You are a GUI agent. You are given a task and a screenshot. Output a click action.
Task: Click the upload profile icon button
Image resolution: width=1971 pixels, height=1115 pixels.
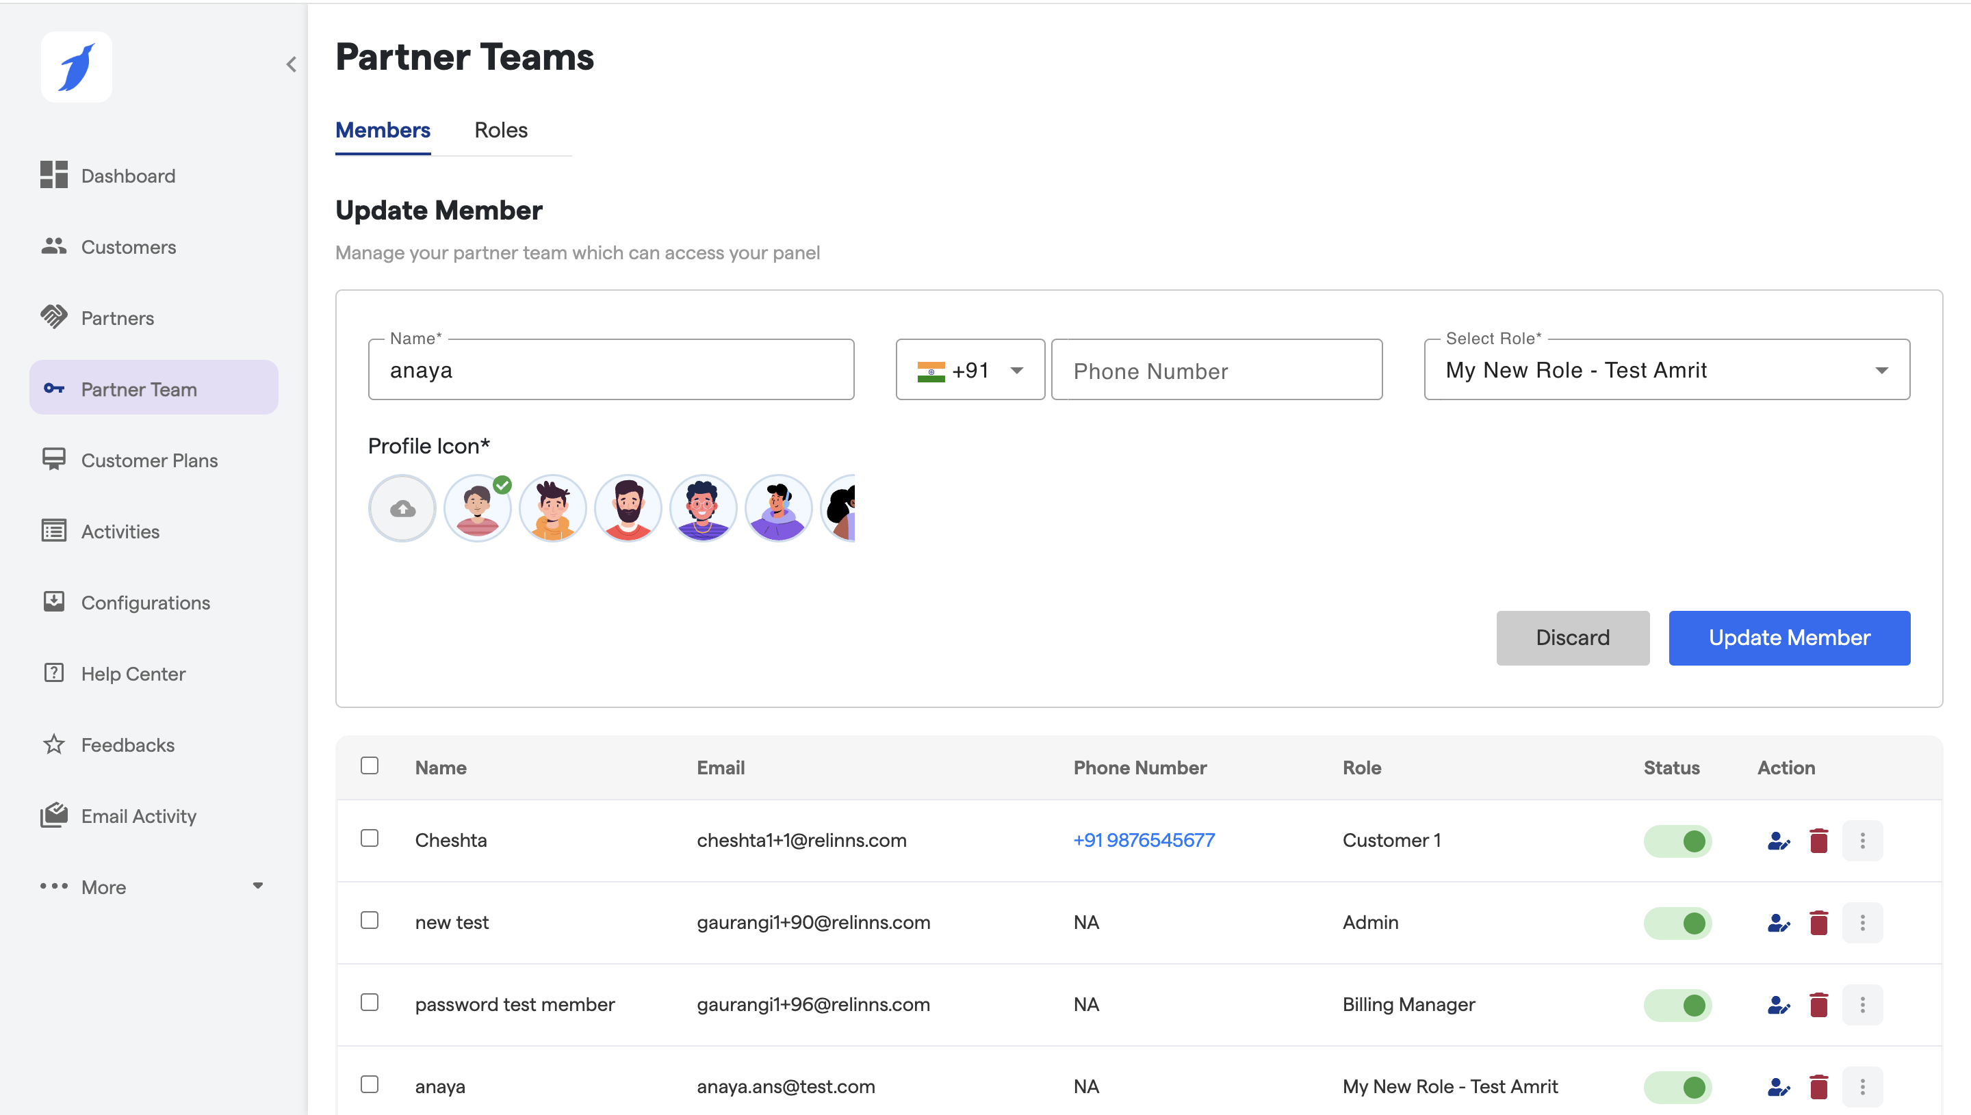402,508
